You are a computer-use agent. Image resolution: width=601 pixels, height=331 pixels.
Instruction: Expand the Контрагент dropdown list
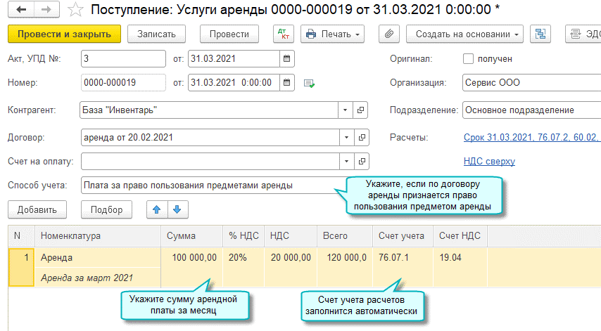point(344,110)
